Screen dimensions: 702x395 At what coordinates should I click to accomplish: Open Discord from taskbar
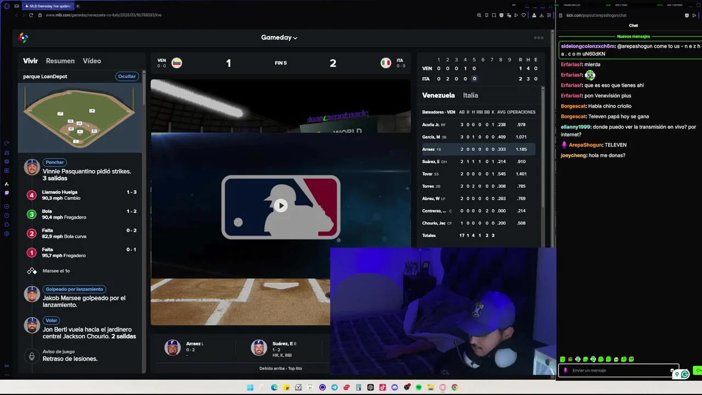tap(394, 387)
